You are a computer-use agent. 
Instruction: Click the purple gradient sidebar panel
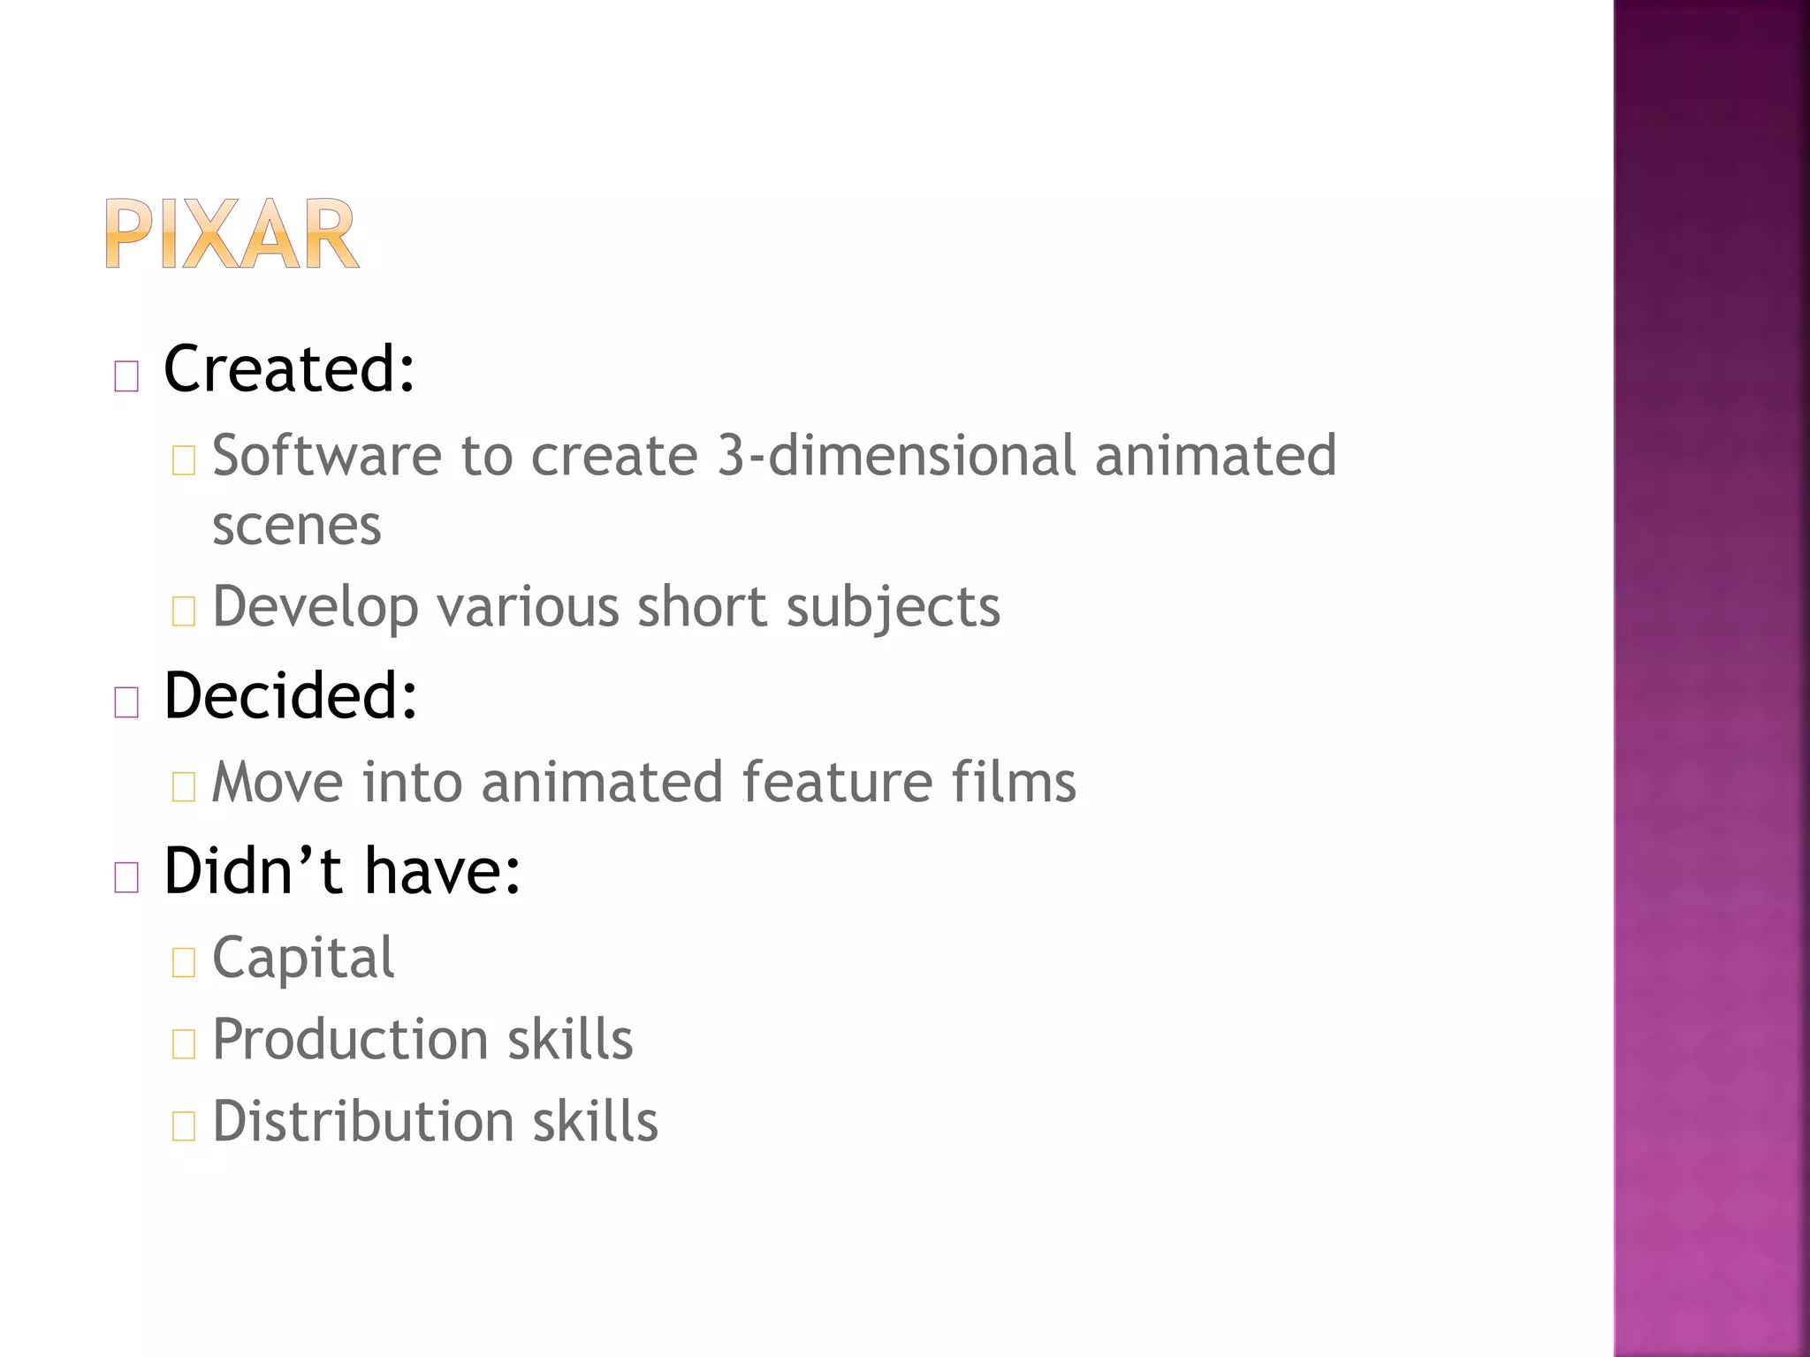1711,678
